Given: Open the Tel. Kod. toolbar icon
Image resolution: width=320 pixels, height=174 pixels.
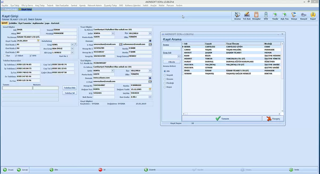Looking at the screenshot, I should point(247,15).
